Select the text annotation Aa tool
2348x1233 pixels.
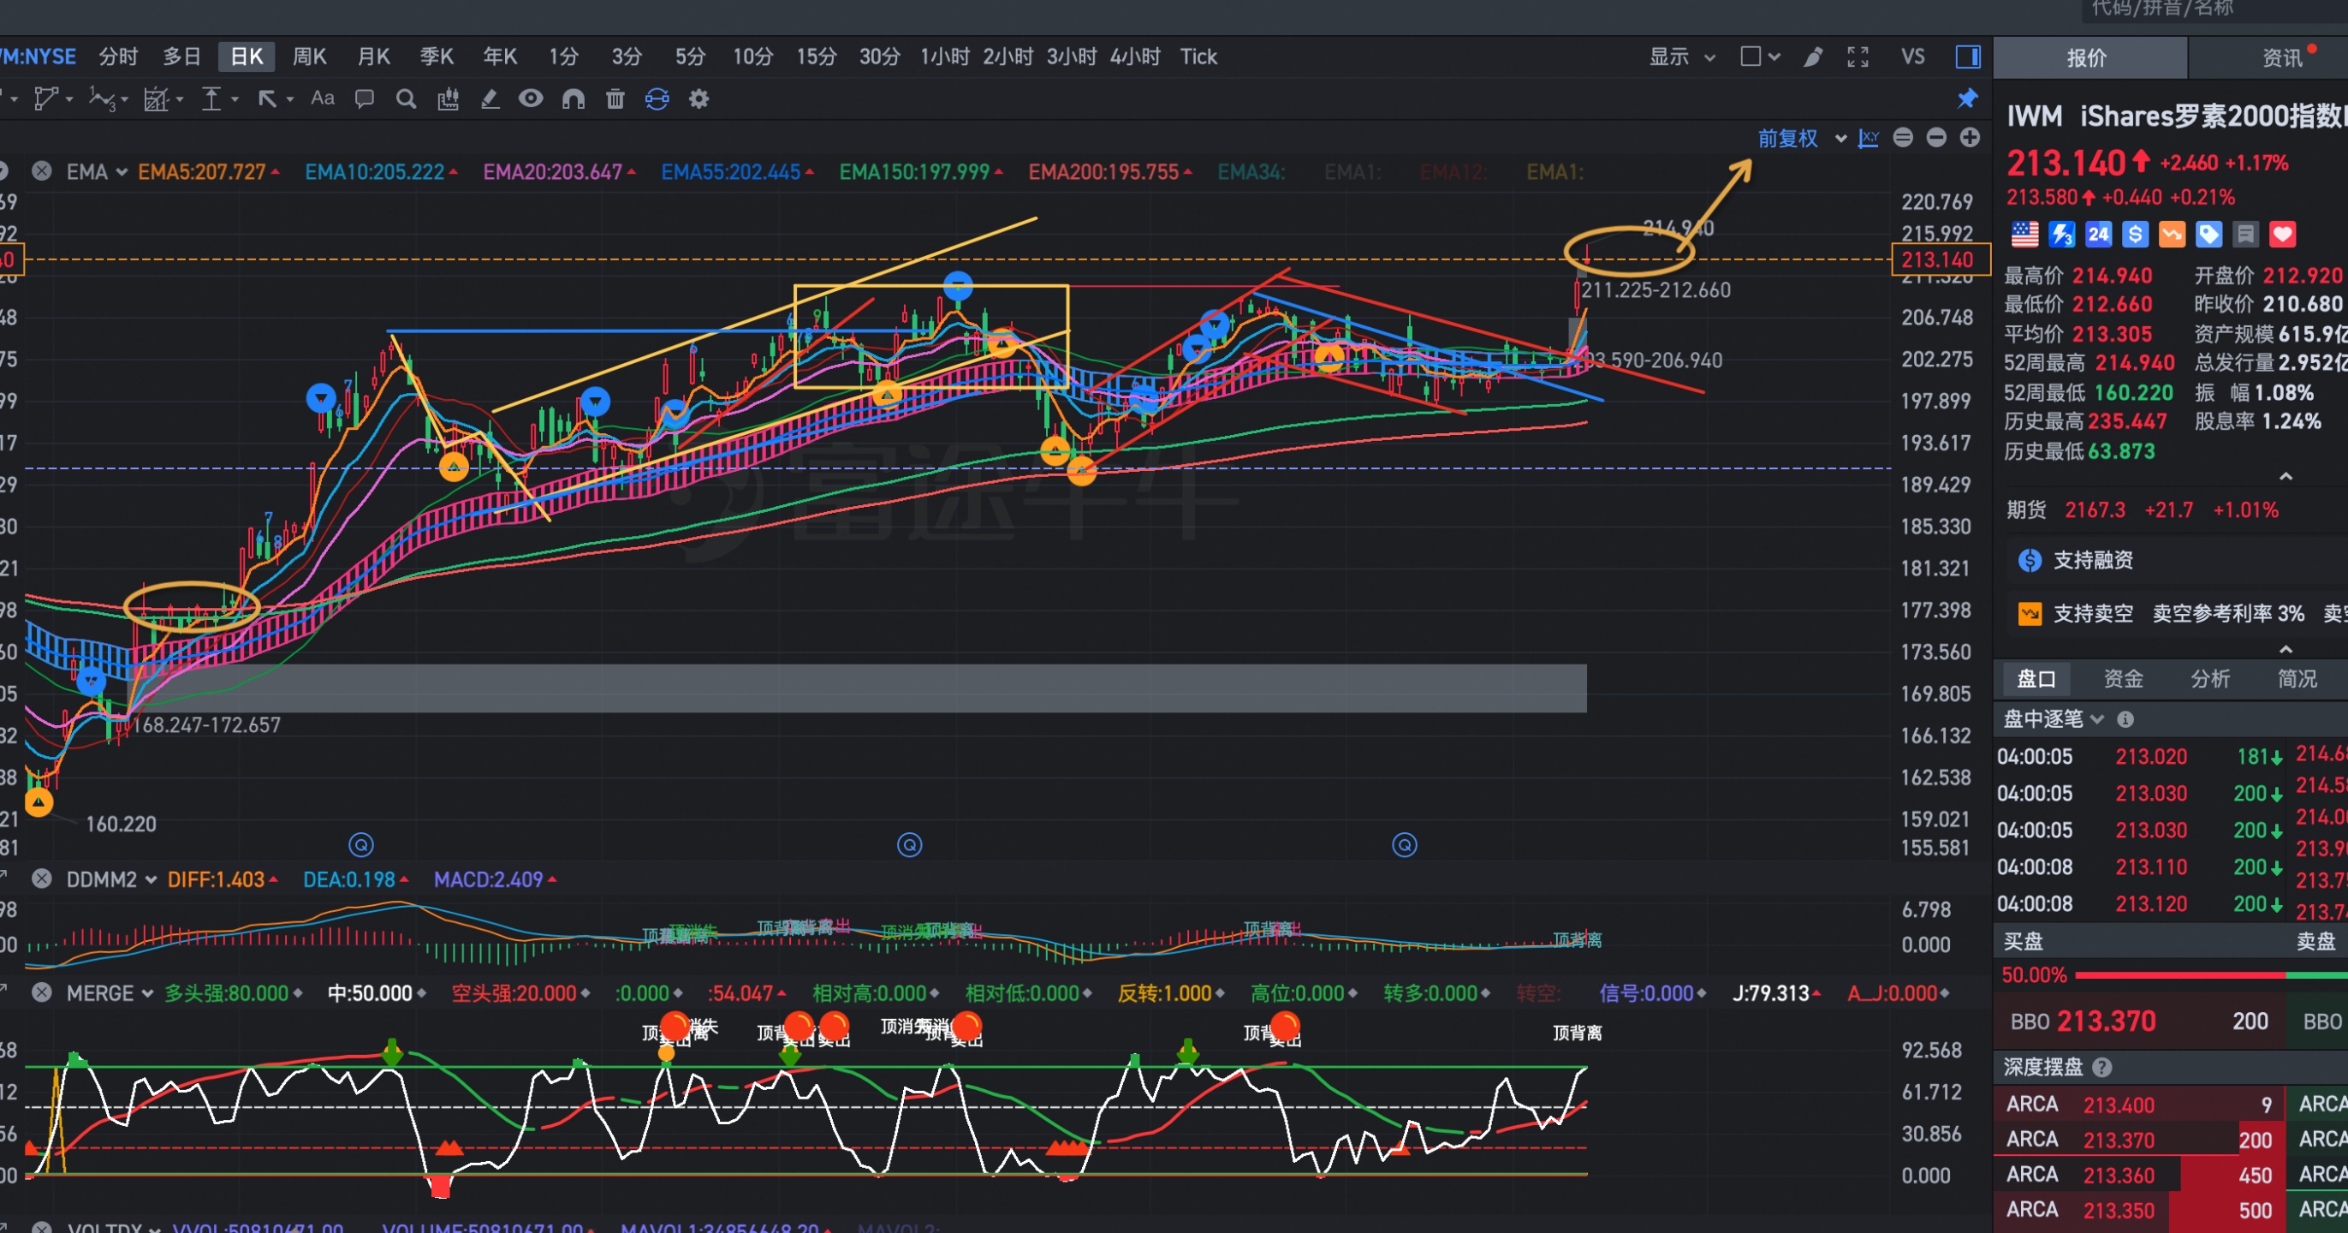[323, 98]
